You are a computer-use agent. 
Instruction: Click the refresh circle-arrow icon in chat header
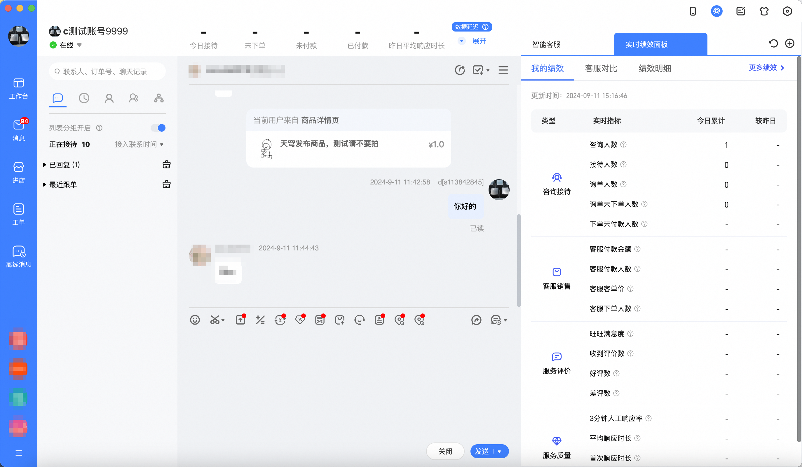[x=460, y=70]
